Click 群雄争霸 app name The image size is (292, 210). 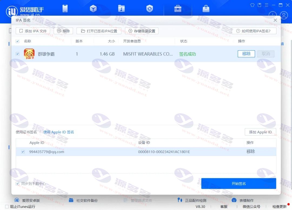46,54
